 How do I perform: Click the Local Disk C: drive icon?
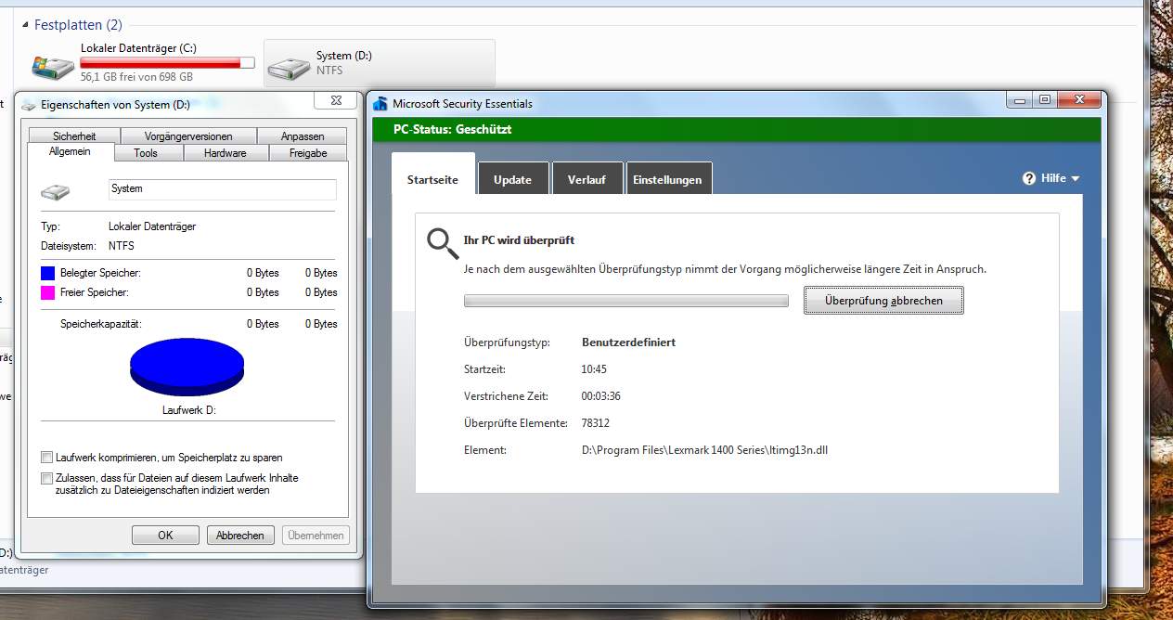click(53, 66)
